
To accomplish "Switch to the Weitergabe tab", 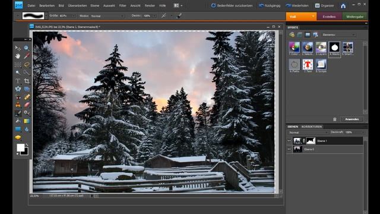I will (x=354, y=17).
